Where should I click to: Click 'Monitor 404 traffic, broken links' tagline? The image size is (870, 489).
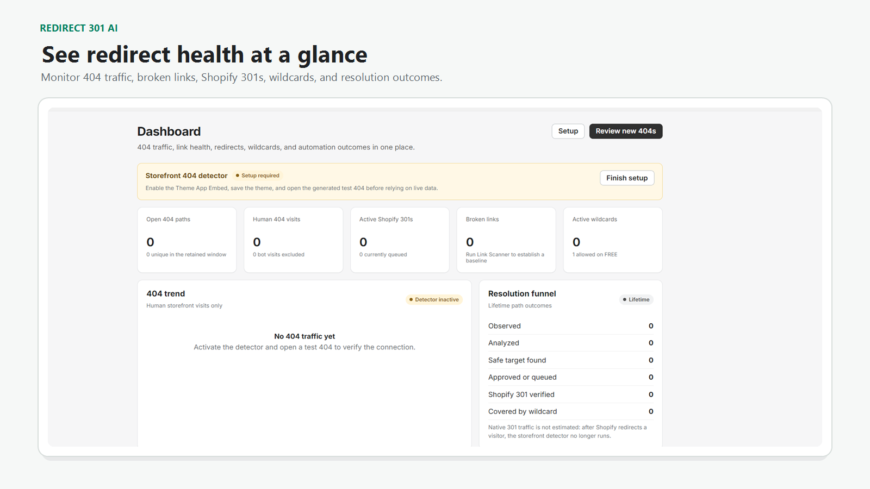tap(241, 78)
